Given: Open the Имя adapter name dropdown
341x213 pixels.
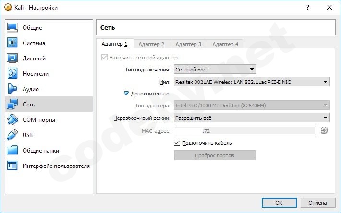Looking at the screenshot, I should (x=252, y=82).
